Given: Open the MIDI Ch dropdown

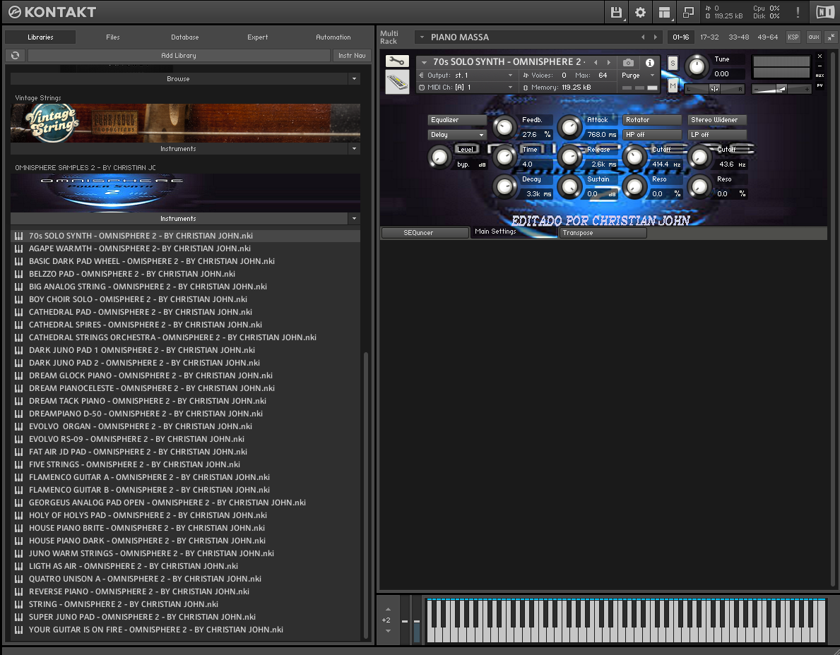Looking at the screenshot, I should pyautogui.click(x=466, y=88).
